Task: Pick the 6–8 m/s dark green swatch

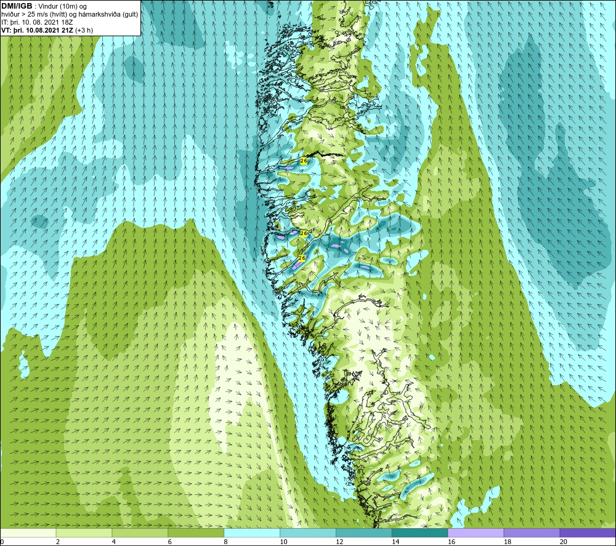Action: [x=196, y=532]
